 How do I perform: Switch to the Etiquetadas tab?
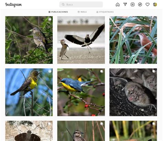[x=105, y=12]
